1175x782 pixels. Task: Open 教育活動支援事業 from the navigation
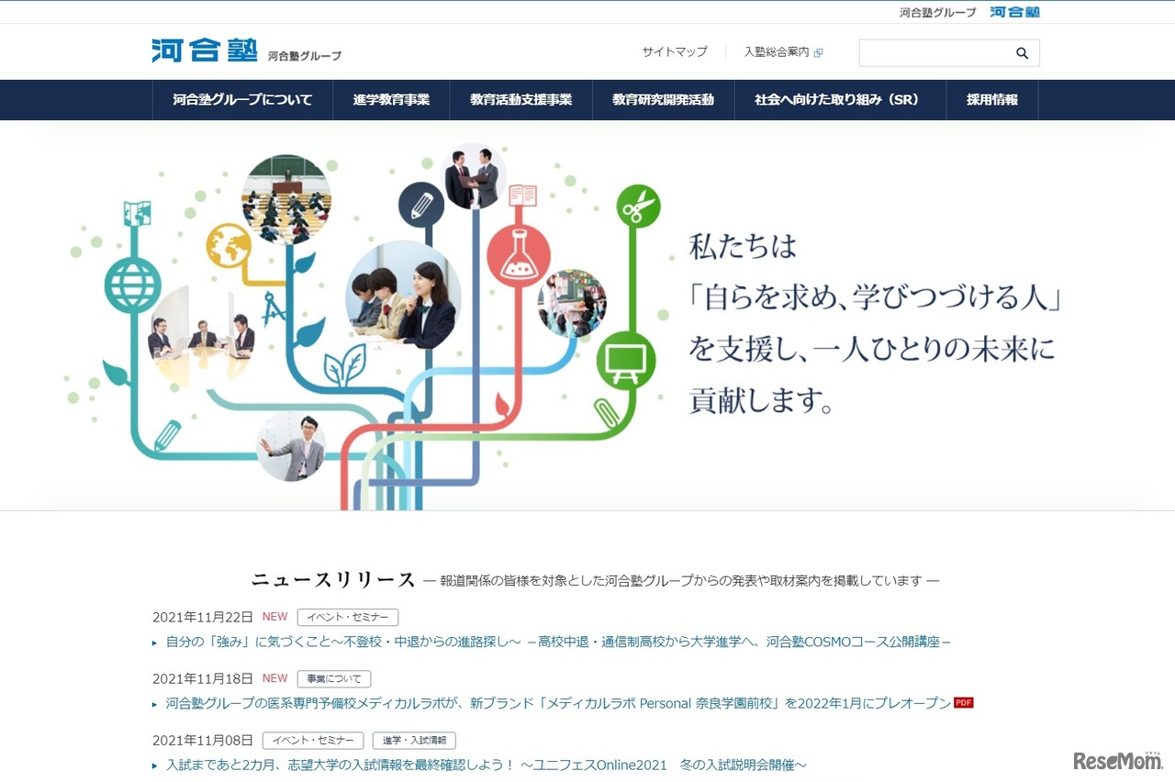pyautogui.click(x=520, y=100)
